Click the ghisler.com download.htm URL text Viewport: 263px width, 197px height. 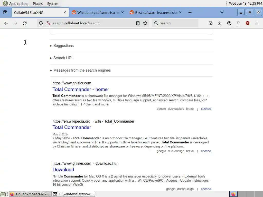(85, 163)
